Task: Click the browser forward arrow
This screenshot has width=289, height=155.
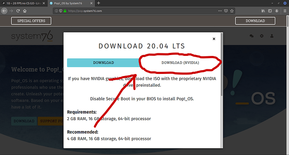Action: (x=11, y=11)
